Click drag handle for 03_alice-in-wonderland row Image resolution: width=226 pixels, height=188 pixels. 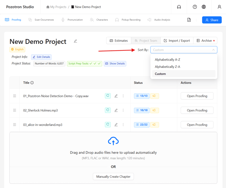14,124
